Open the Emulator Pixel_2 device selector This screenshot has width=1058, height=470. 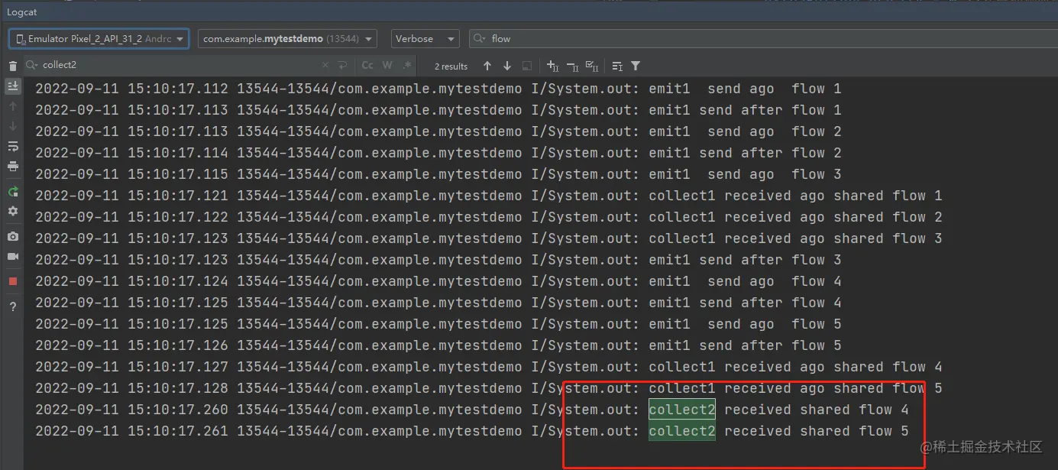click(99, 38)
